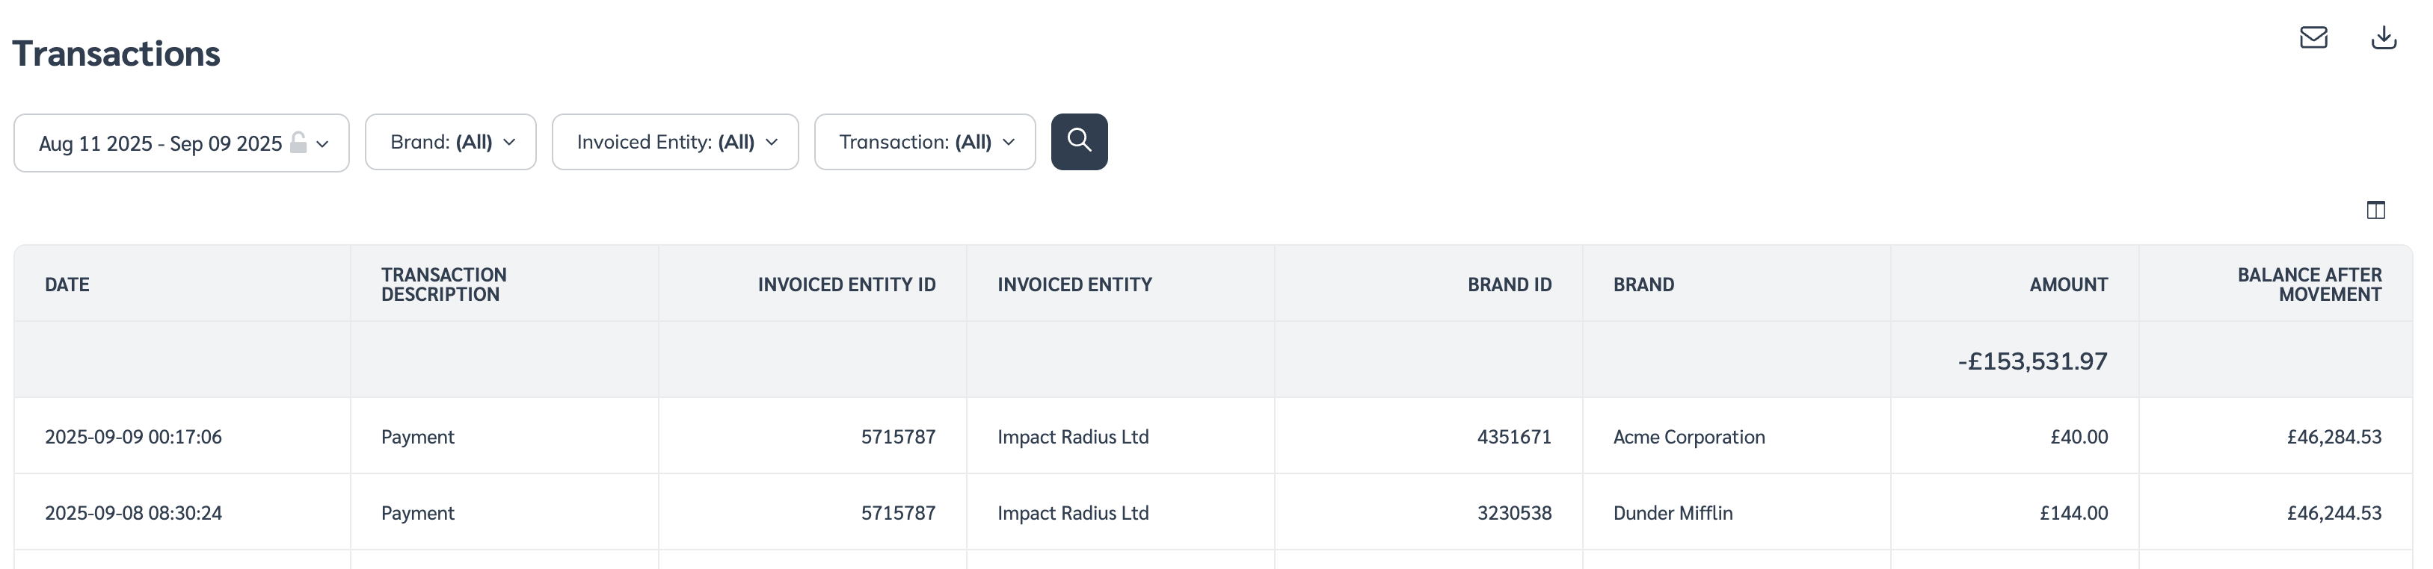Click the £144.00 amount cell
Viewport: 2433px width, 569px height.
[x=2073, y=513]
